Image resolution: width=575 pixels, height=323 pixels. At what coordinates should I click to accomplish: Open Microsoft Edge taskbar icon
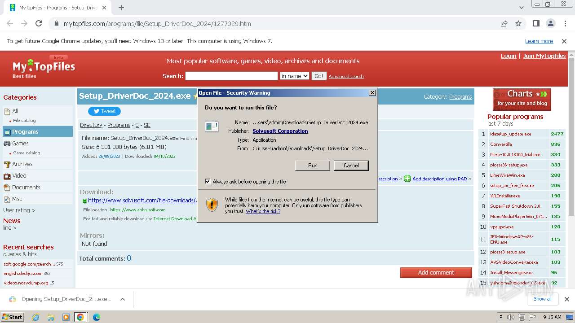(96, 317)
